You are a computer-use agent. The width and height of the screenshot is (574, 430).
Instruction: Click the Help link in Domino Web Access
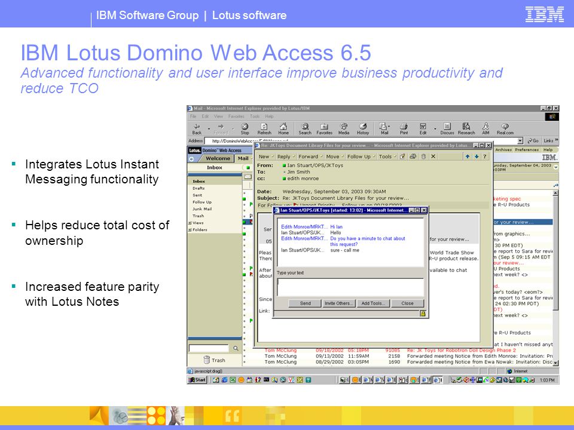tap(548, 149)
